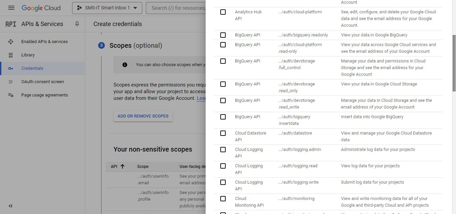Pin the APIs & Services menu

pyautogui.click(x=77, y=24)
